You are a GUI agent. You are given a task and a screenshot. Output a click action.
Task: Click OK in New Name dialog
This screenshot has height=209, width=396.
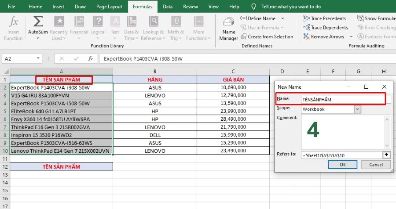point(342,165)
